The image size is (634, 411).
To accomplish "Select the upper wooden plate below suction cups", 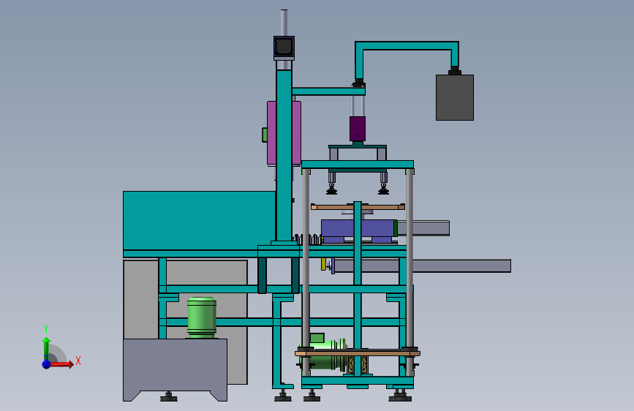I will [358, 207].
